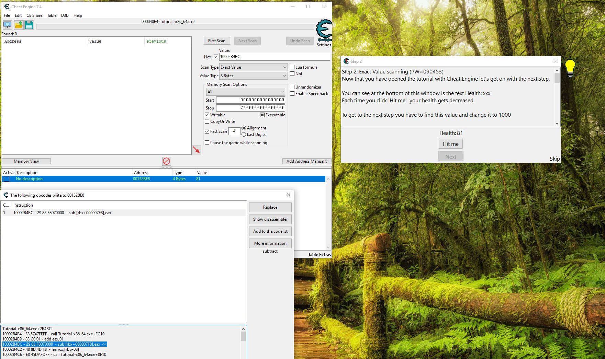
Task: Click red arrow to copy selected addresses
Action: pos(196,150)
